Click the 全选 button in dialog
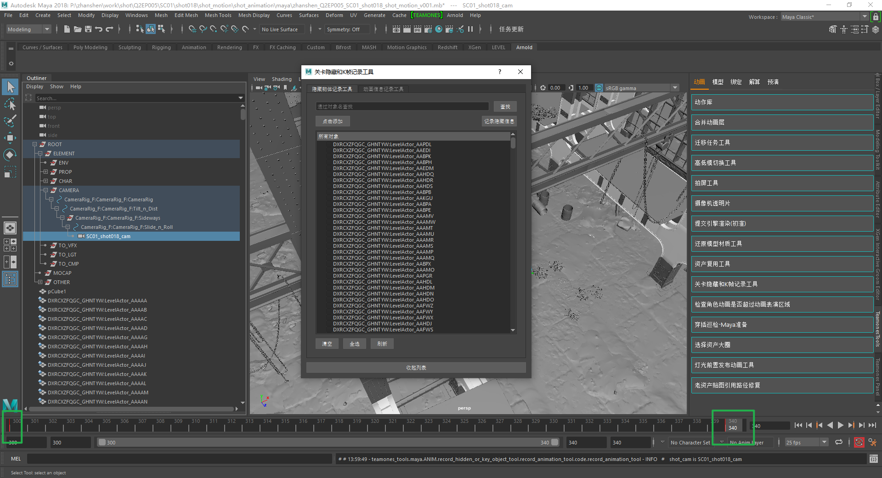Screen dimensions: 882x478 (x=355, y=344)
